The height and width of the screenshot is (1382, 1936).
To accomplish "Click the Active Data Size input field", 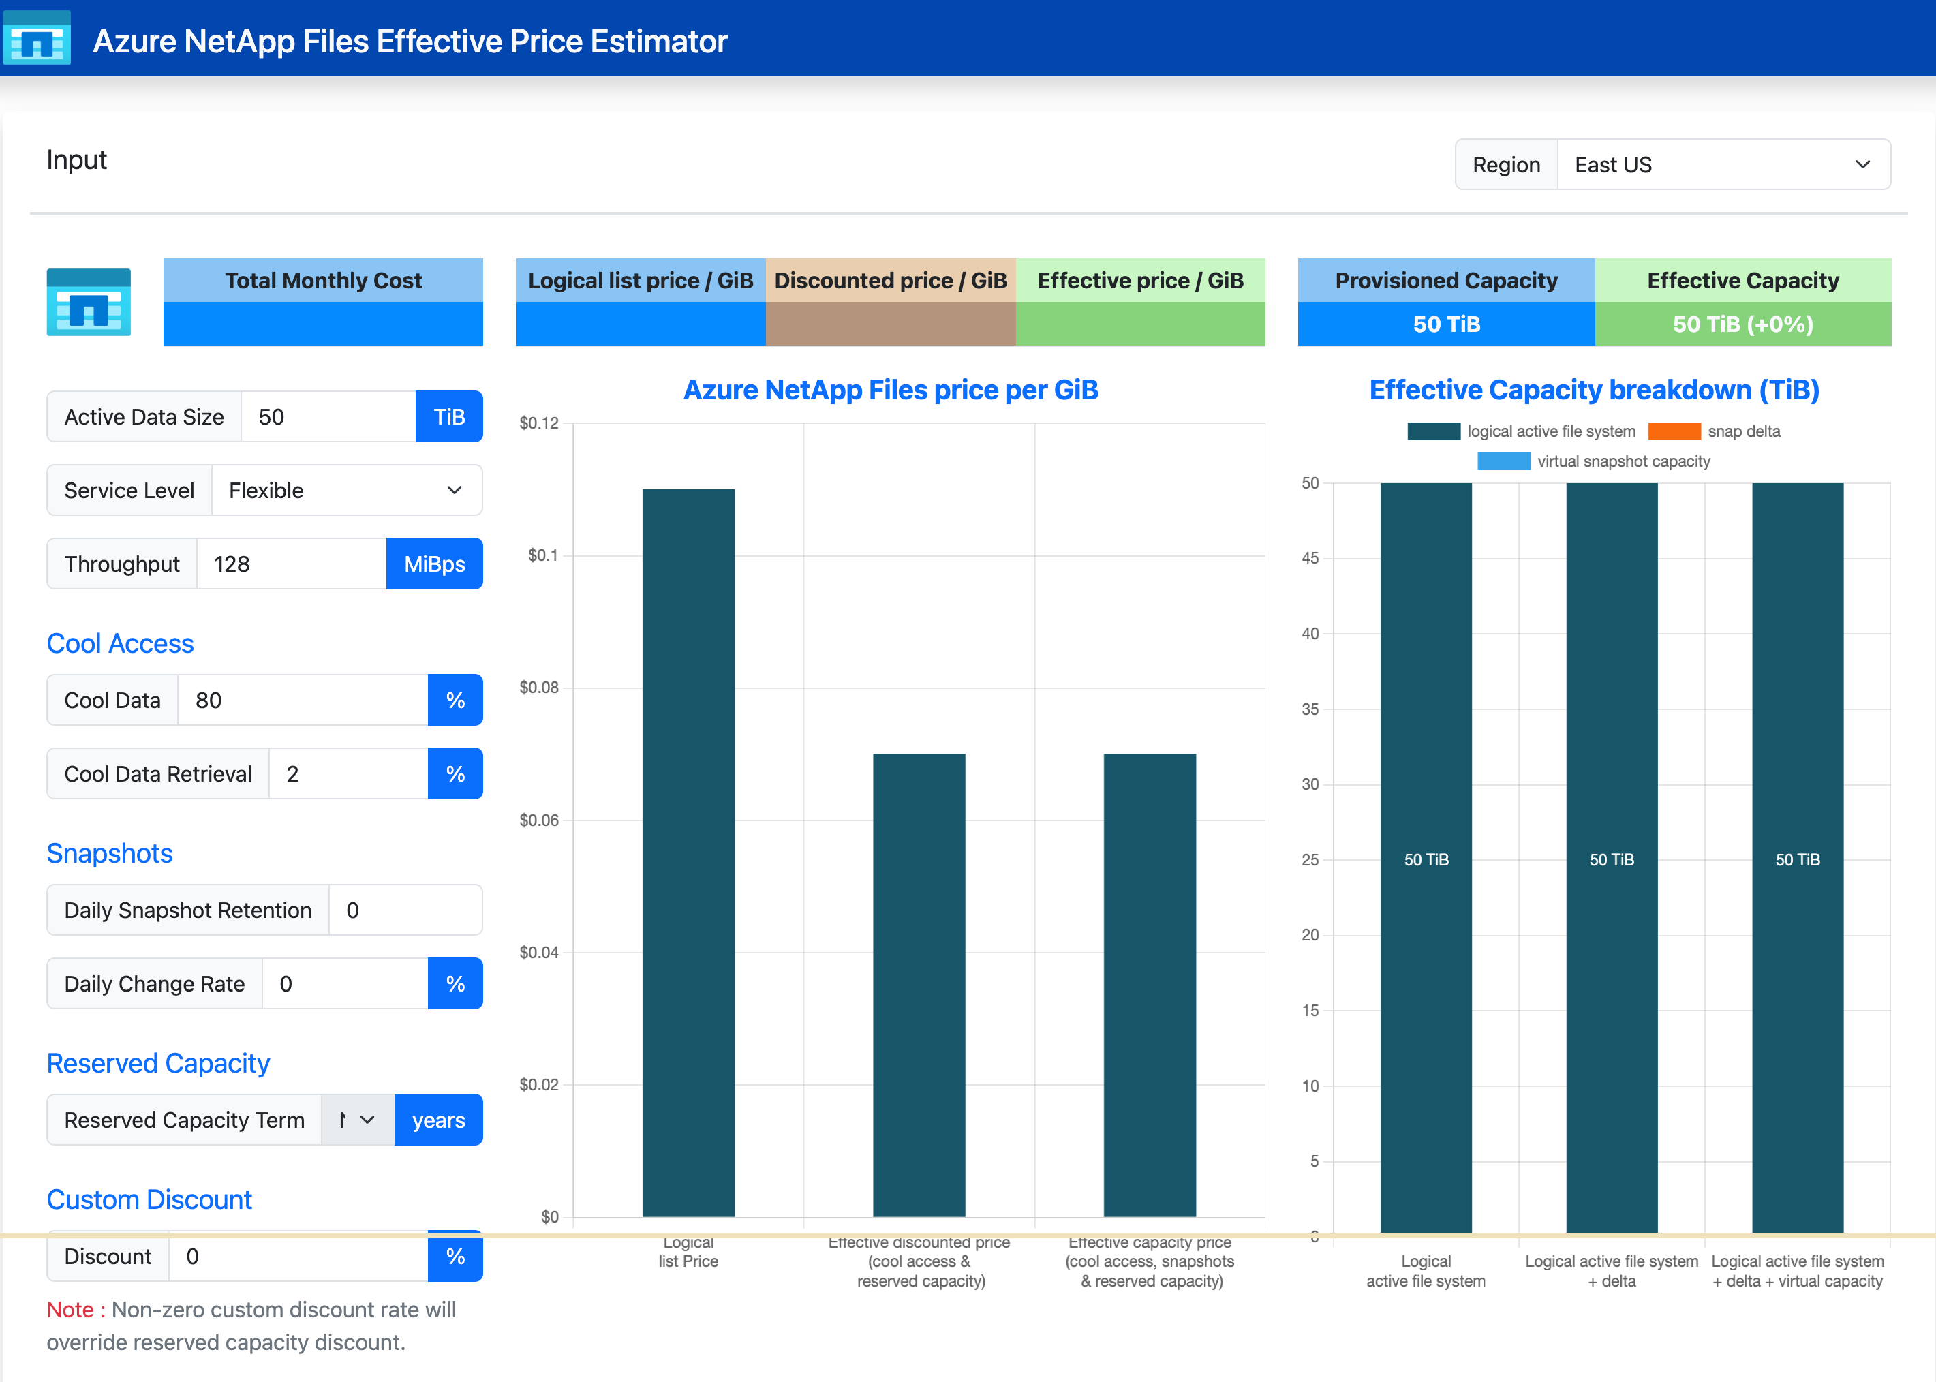I will [328, 417].
